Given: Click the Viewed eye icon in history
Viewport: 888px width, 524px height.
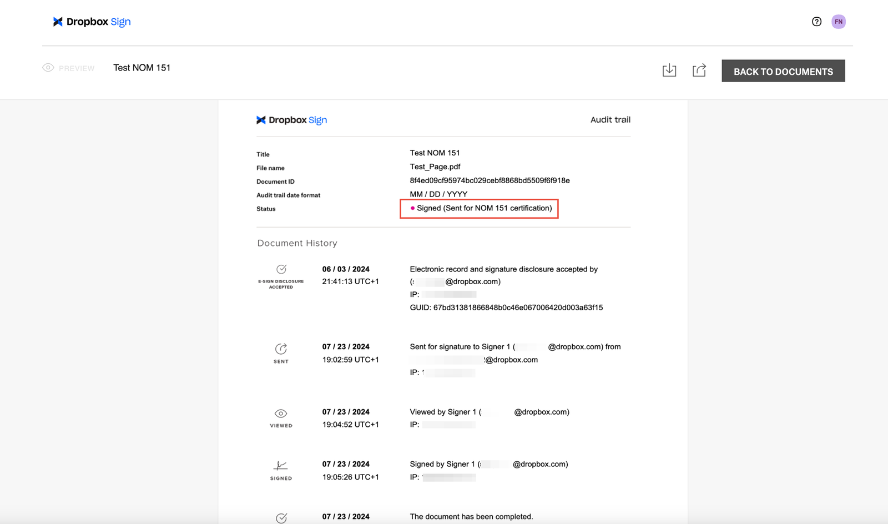Looking at the screenshot, I should (x=281, y=414).
